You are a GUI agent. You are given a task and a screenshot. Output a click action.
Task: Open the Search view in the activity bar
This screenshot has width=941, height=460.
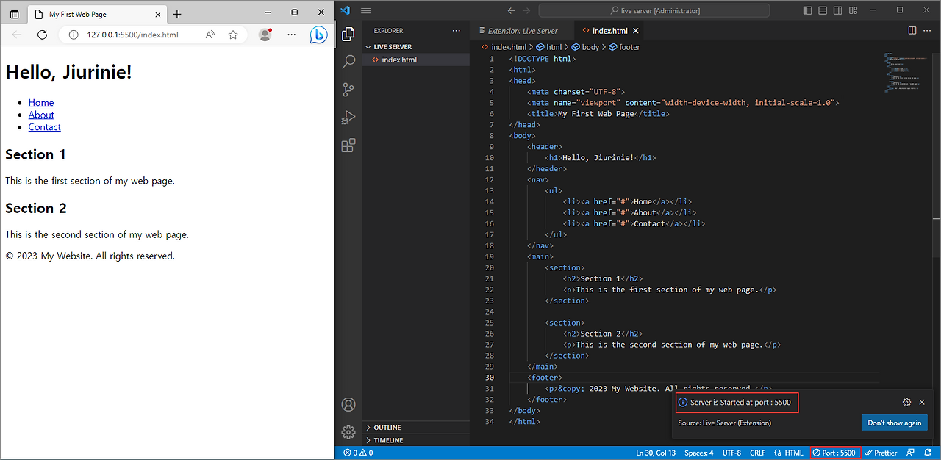coord(348,62)
